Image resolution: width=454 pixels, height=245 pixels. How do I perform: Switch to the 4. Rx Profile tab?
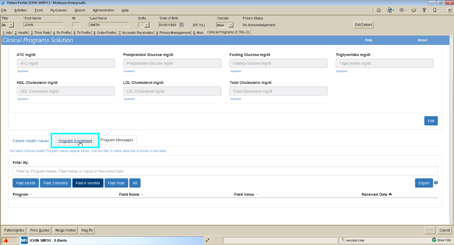click(x=62, y=33)
